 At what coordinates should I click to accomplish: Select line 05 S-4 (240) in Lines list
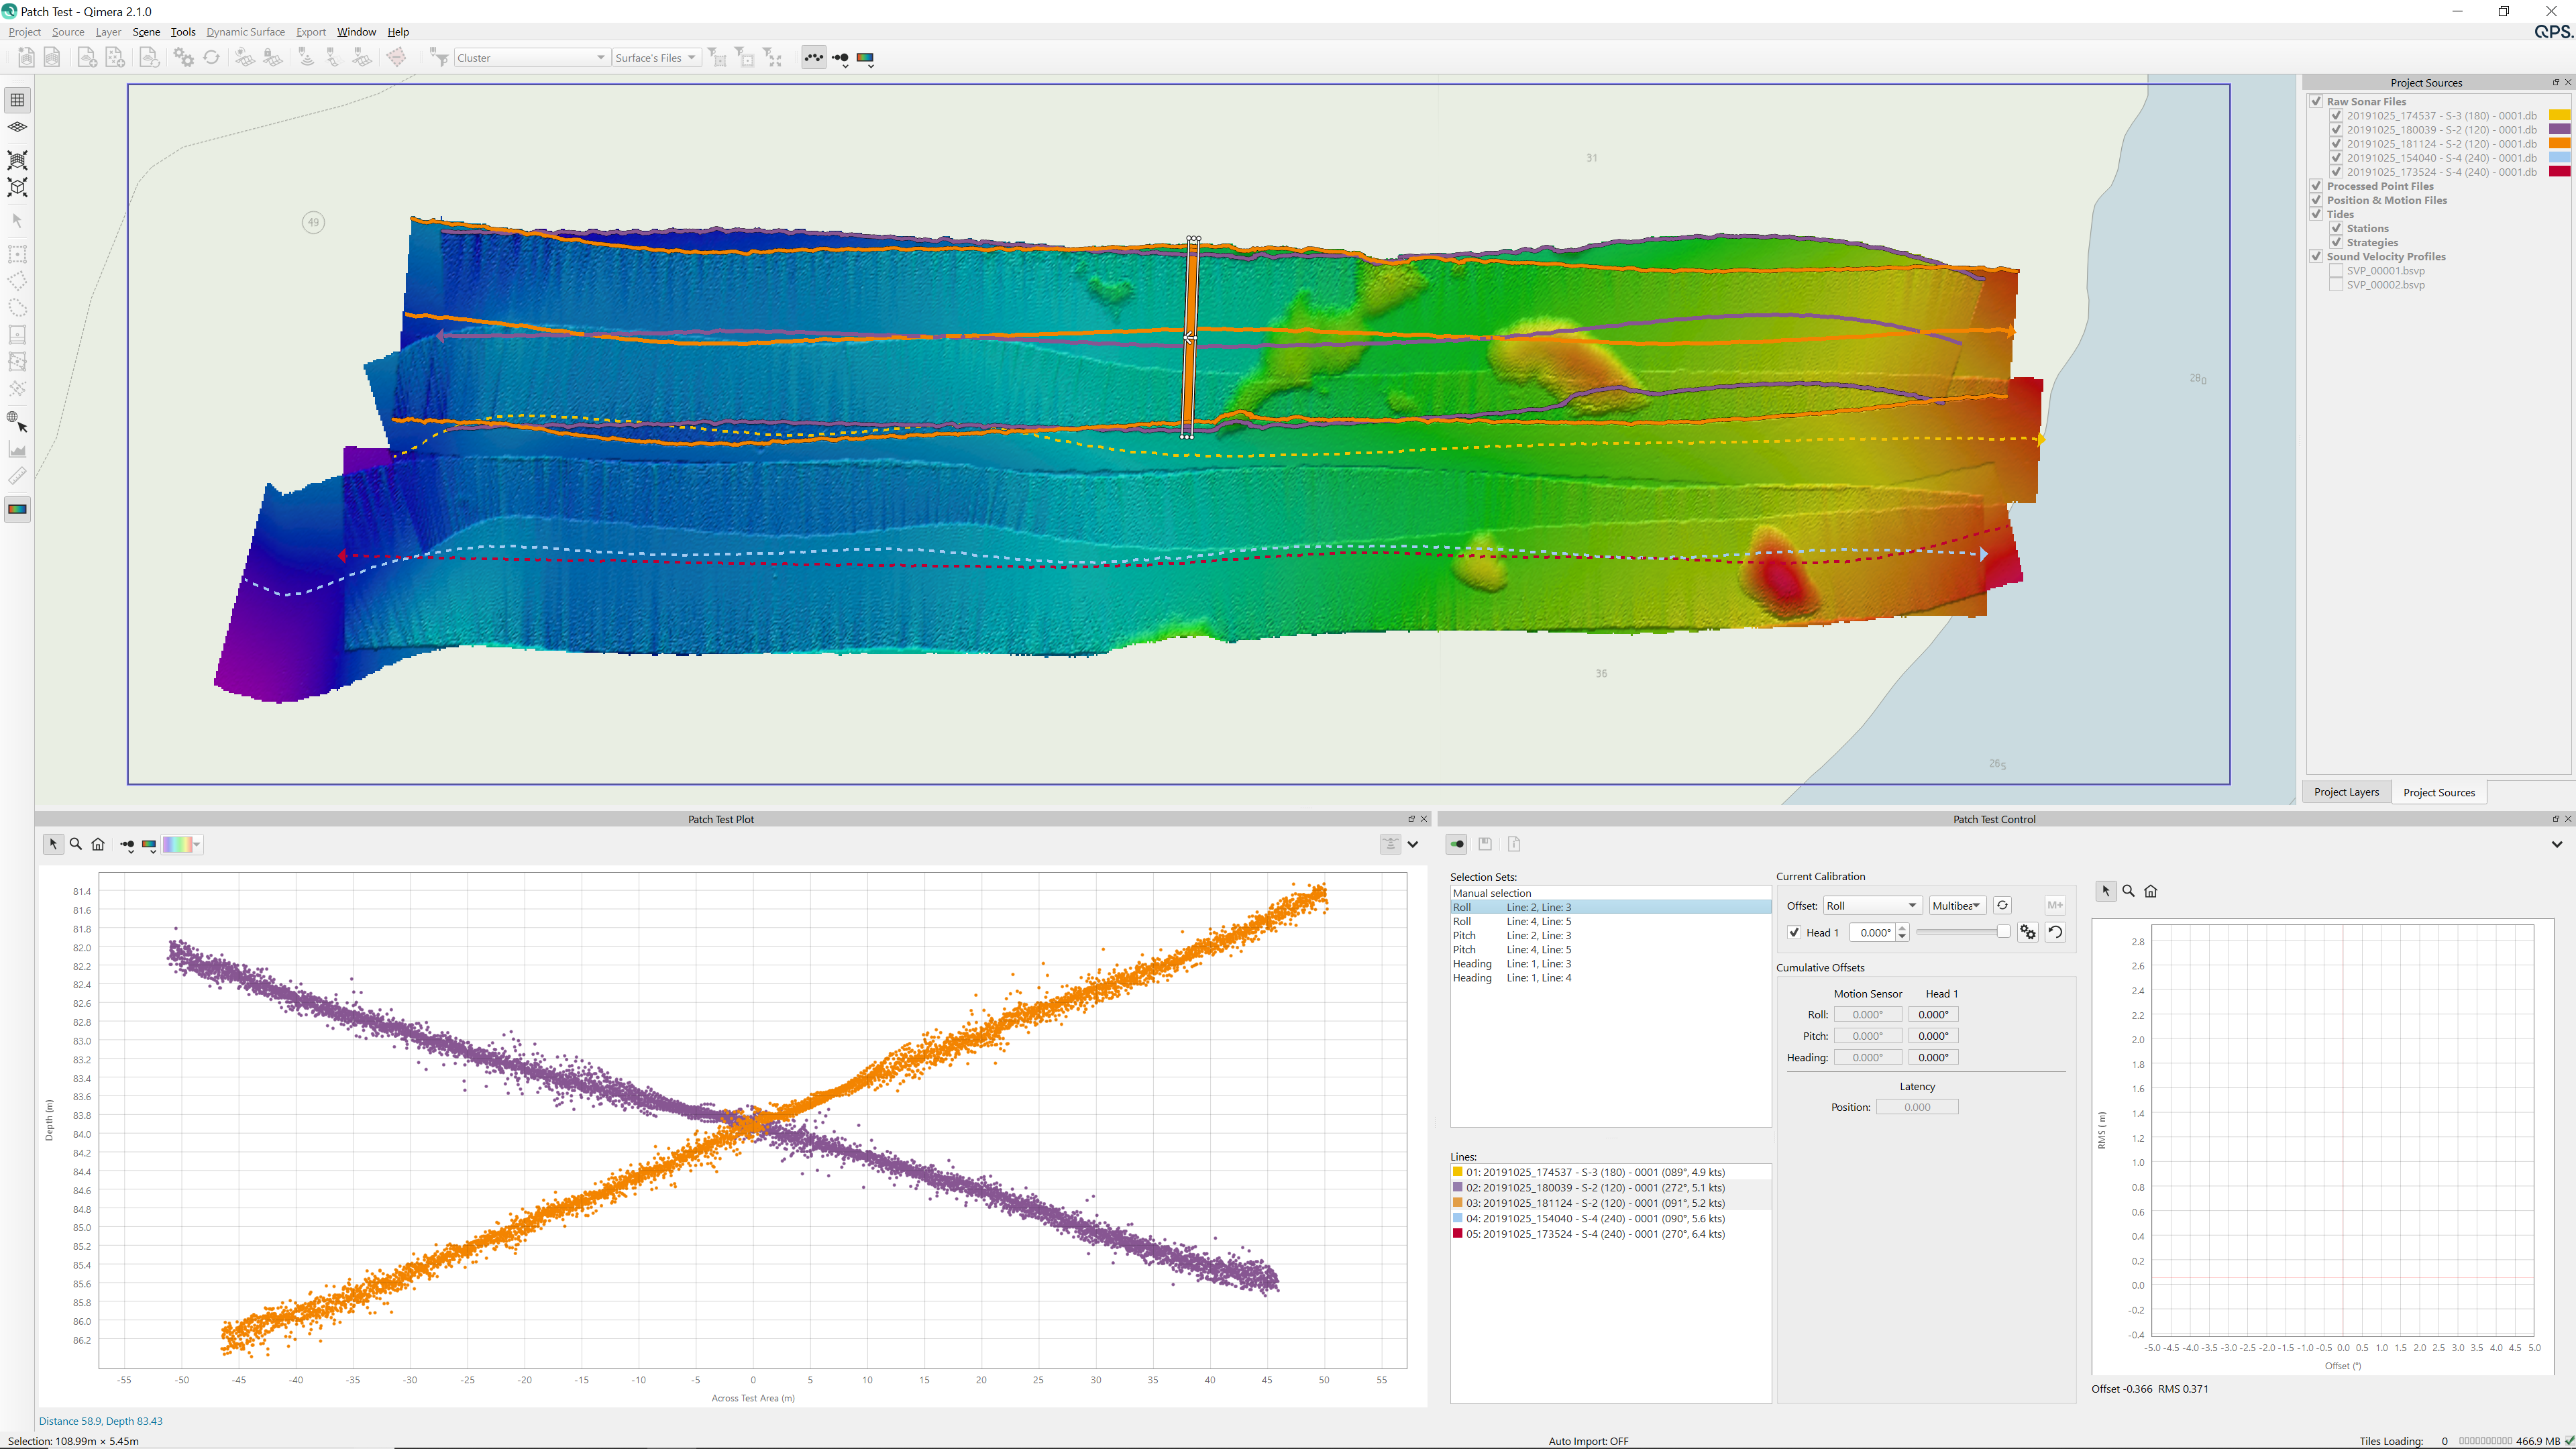click(x=1594, y=1234)
